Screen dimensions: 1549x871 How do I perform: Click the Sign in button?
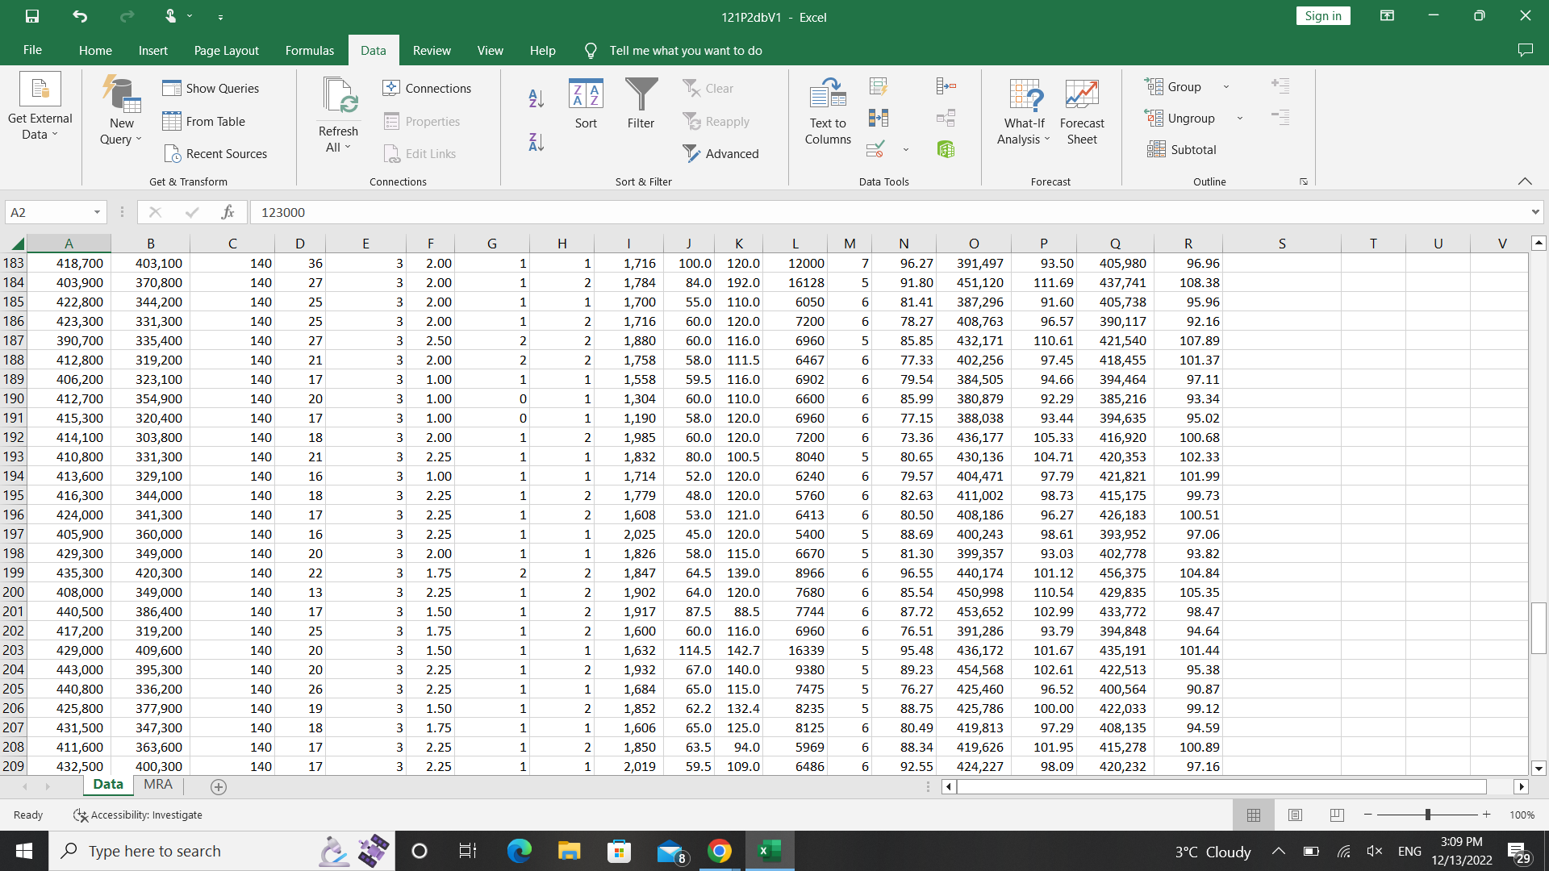coord(1323,16)
